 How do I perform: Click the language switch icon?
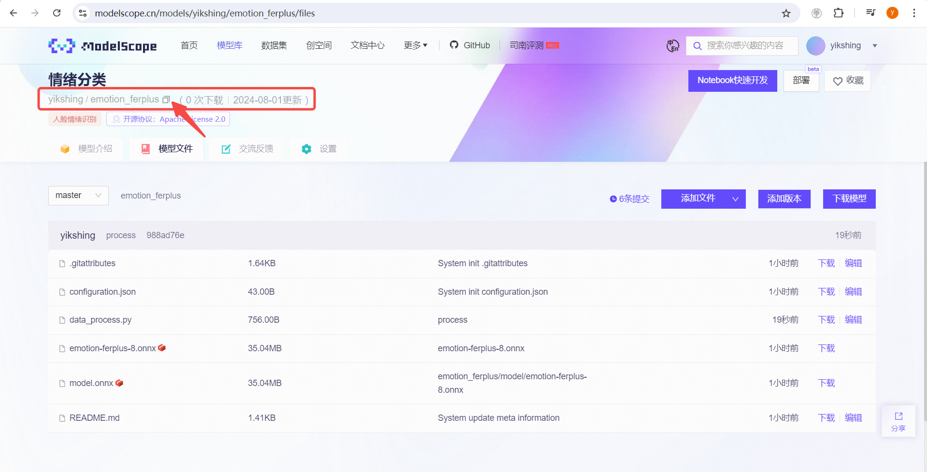click(x=672, y=46)
